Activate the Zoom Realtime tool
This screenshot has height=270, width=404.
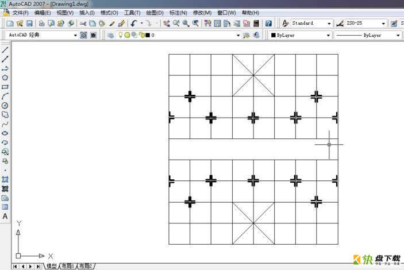[x=176, y=24]
